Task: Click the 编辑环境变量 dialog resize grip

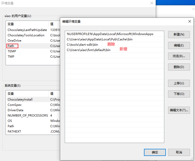Action: coord(192,159)
